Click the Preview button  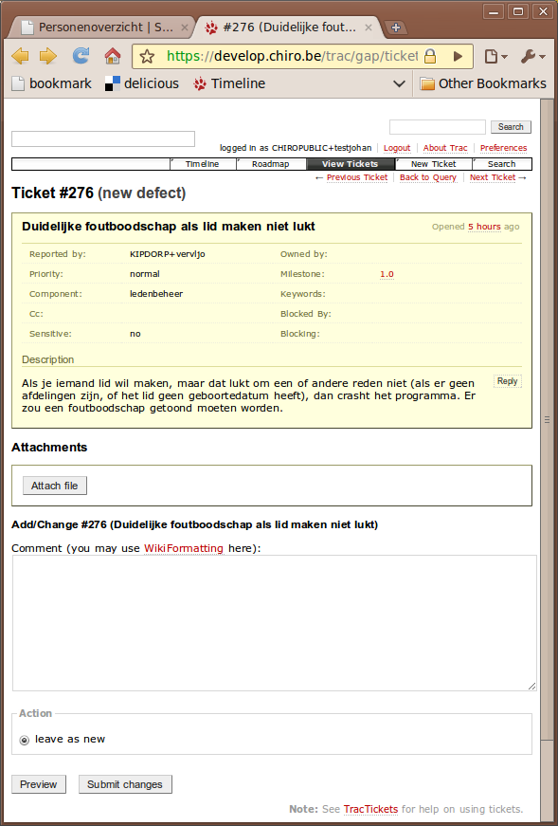39,784
